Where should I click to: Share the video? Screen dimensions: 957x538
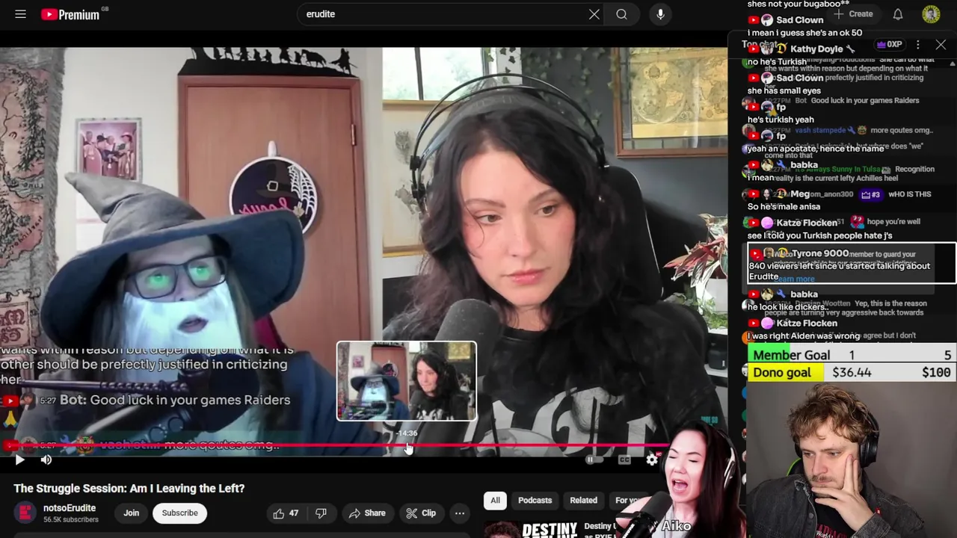point(367,513)
